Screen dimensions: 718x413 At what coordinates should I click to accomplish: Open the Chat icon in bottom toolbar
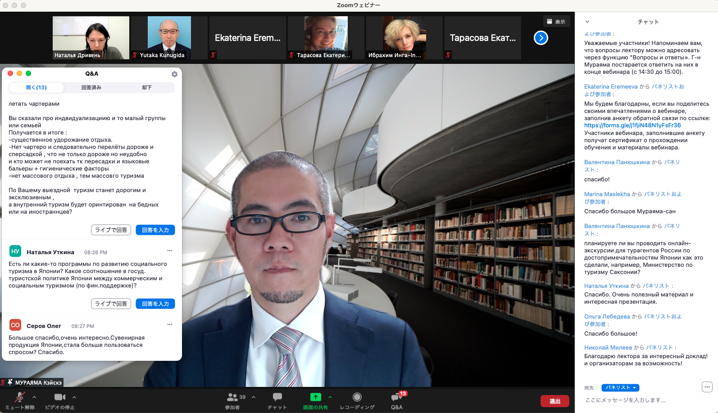tap(277, 398)
